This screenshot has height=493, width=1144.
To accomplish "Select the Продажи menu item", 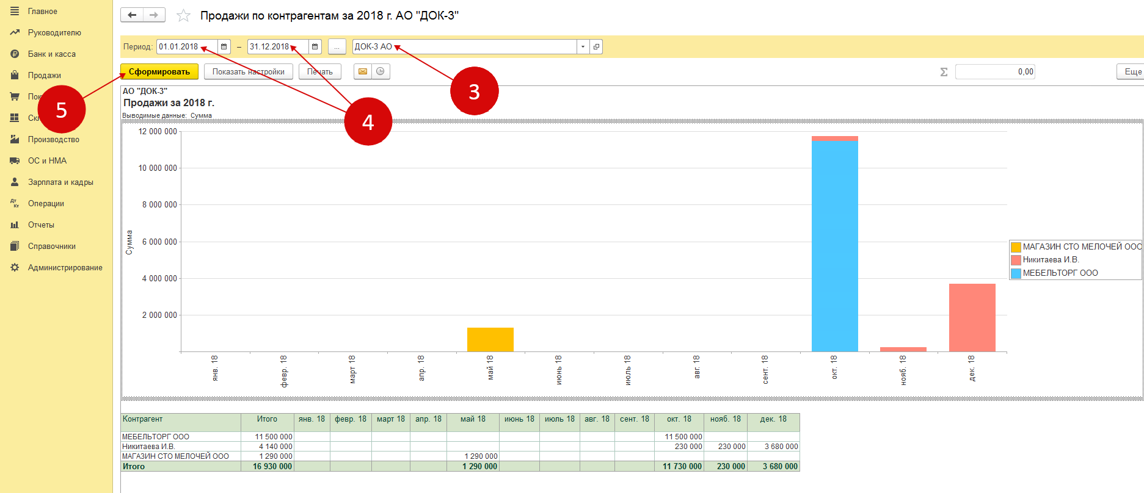I will (45, 75).
